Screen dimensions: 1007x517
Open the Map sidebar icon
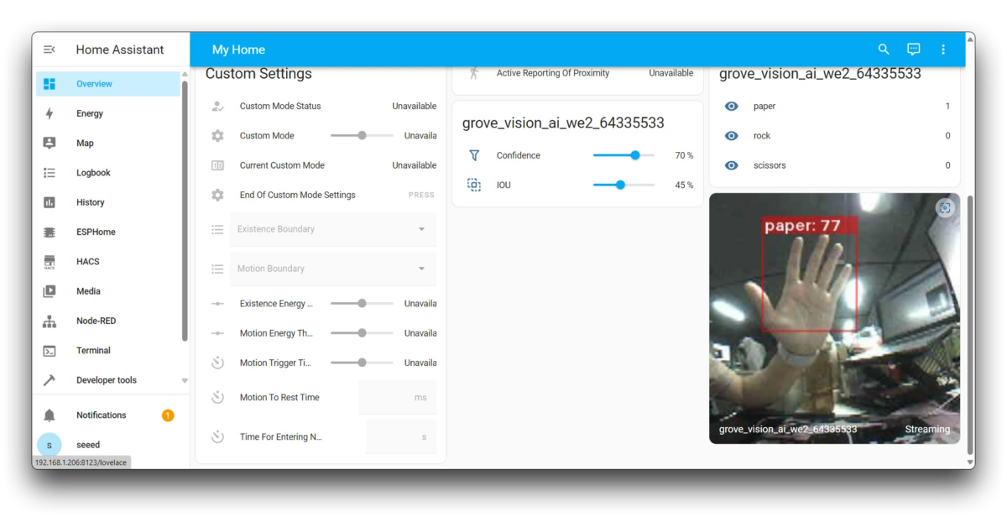(50, 143)
